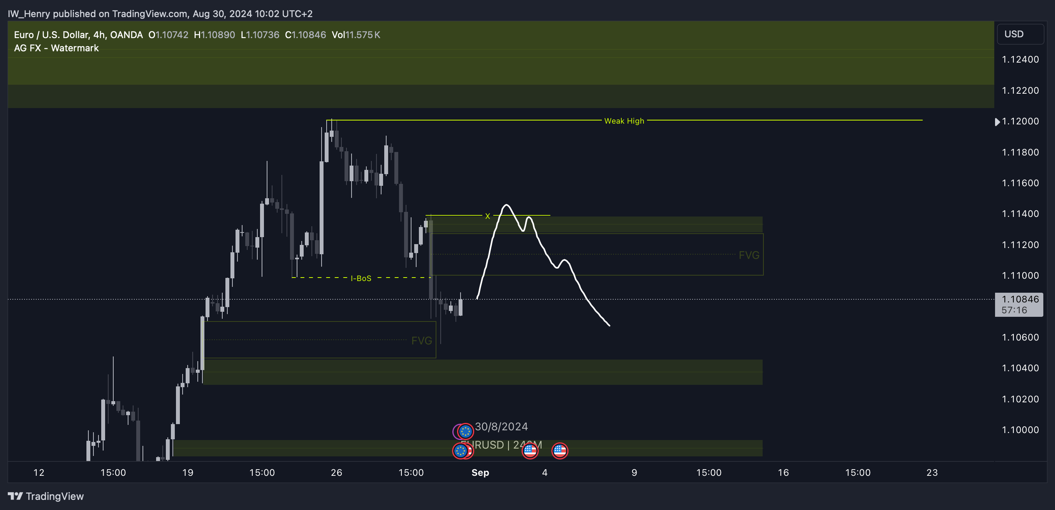Click the X marker on the yellow line
Screen dimensions: 1055x510
pyautogui.click(x=487, y=216)
